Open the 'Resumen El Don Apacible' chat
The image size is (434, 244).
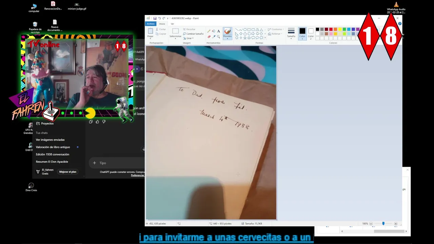(52, 162)
